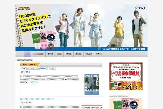Click the red banner thumbnail in the second article
The image size is (163, 109).
click(92, 107)
